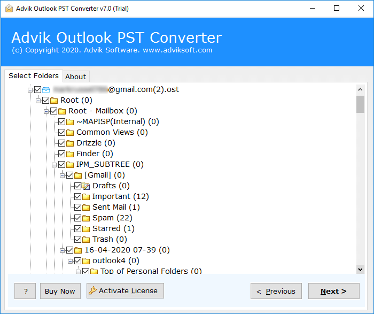Click the IPM_SUBTREE folder icon
This screenshot has height=314, width=374.
click(70, 165)
